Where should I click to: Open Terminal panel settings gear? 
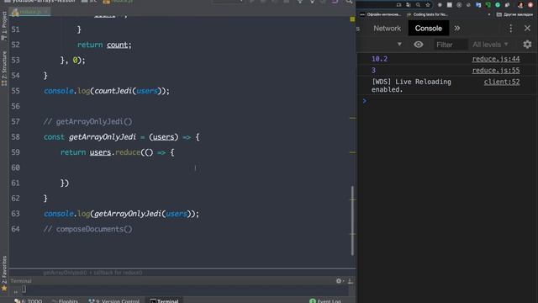(x=339, y=281)
